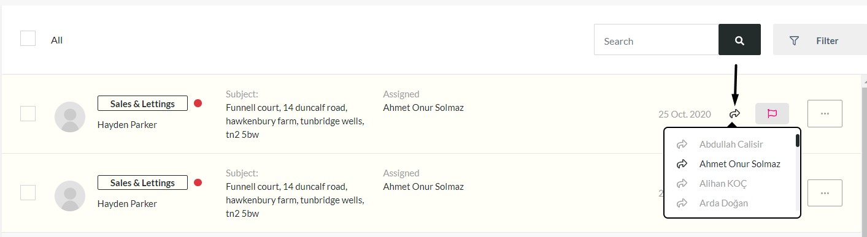Screen dimensions: 867x237
Task: Open the Filter options
Action: tap(820, 40)
